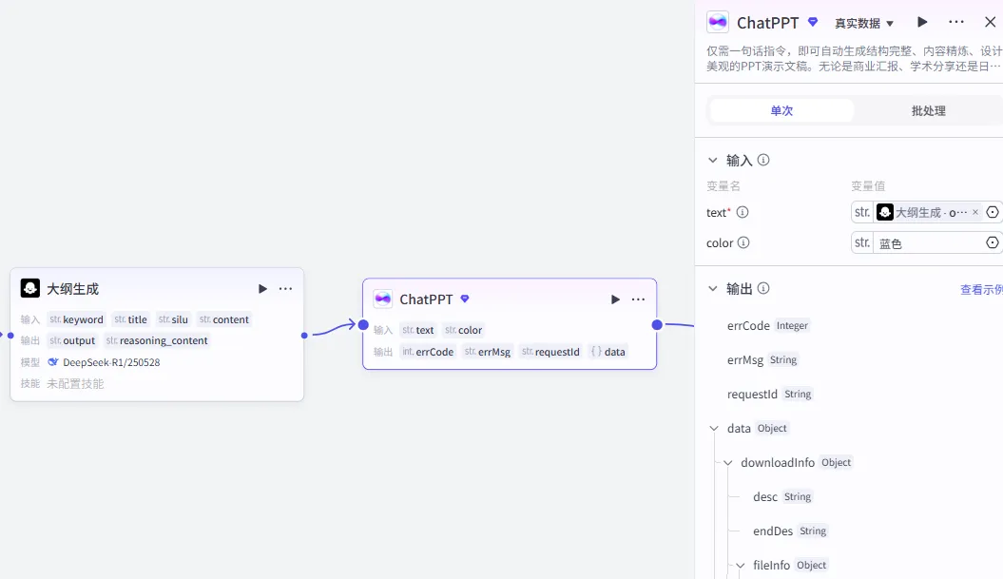Click the output connector dot of ChatPPT node
The image size is (1003, 579).
657,325
